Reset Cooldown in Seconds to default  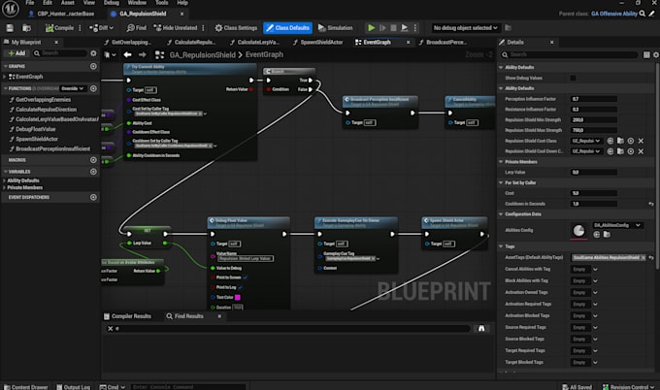650,204
